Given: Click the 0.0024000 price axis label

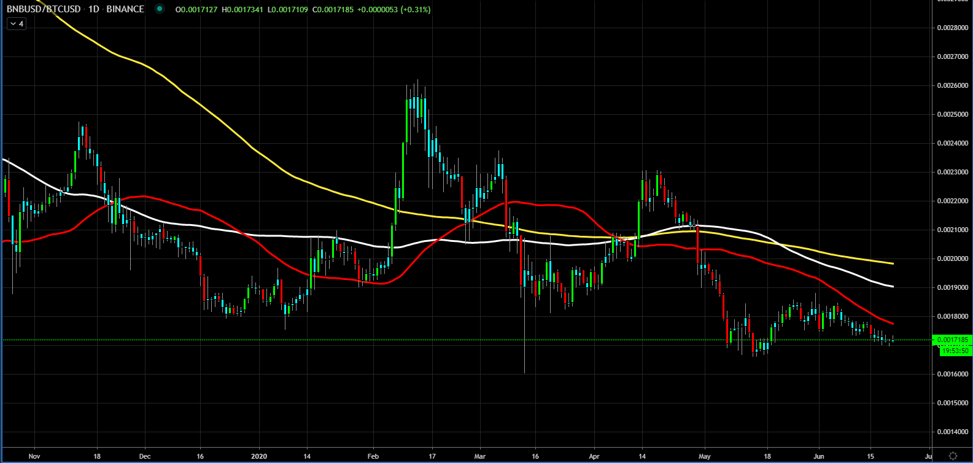Looking at the screenshot, I should click(x=953, y=143).
